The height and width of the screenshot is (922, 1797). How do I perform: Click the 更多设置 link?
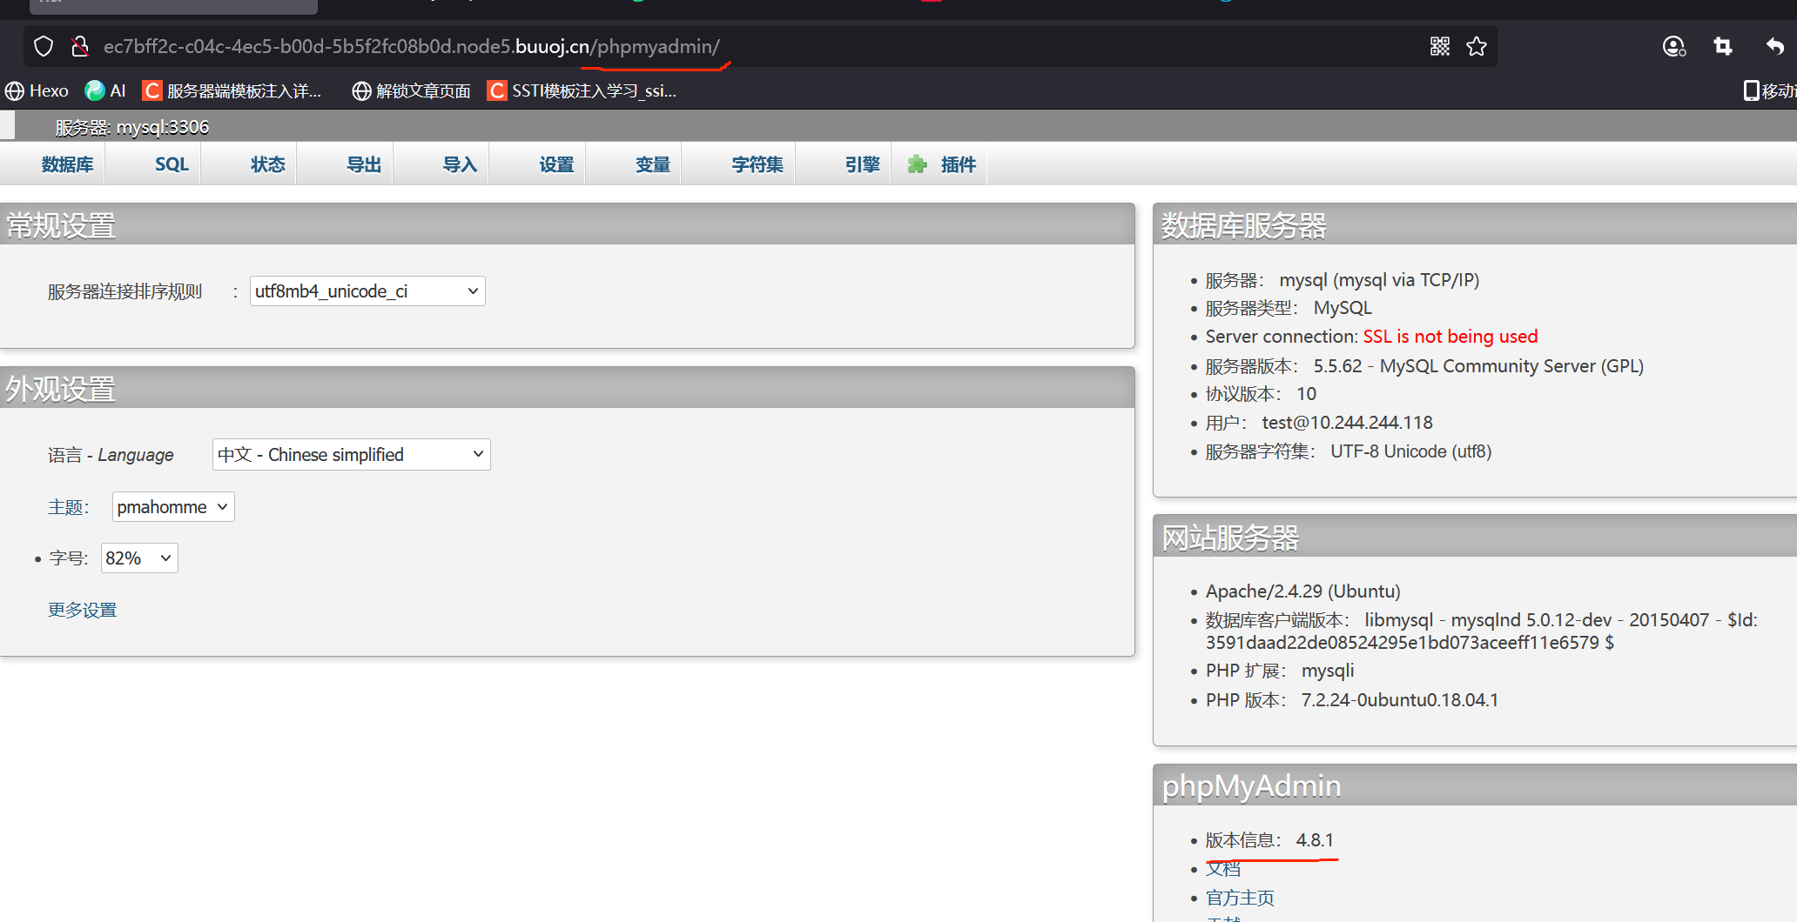tap(82, 610)
